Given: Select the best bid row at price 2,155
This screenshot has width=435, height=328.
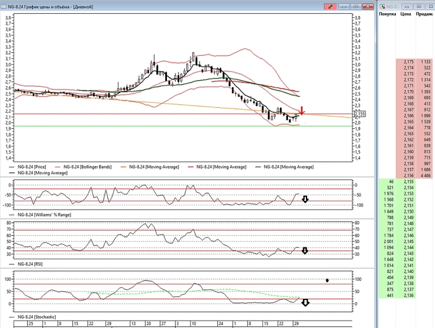Looking at the screenshot, I should click(408, 181).
